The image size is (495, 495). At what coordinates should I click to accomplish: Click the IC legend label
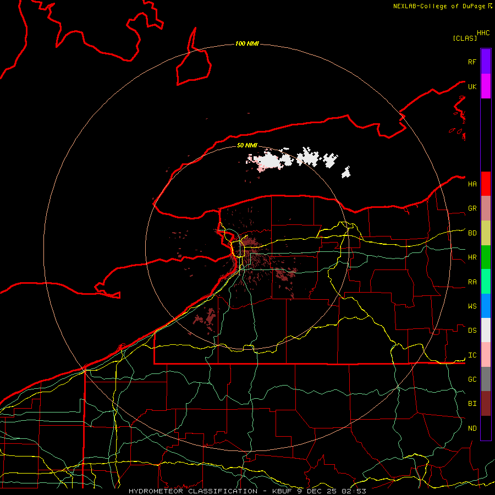(472, 355)
